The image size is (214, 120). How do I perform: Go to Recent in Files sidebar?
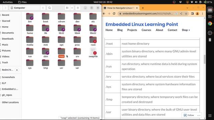point(6,15)
